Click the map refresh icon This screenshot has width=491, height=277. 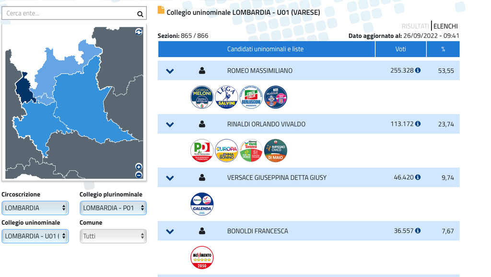139,32
